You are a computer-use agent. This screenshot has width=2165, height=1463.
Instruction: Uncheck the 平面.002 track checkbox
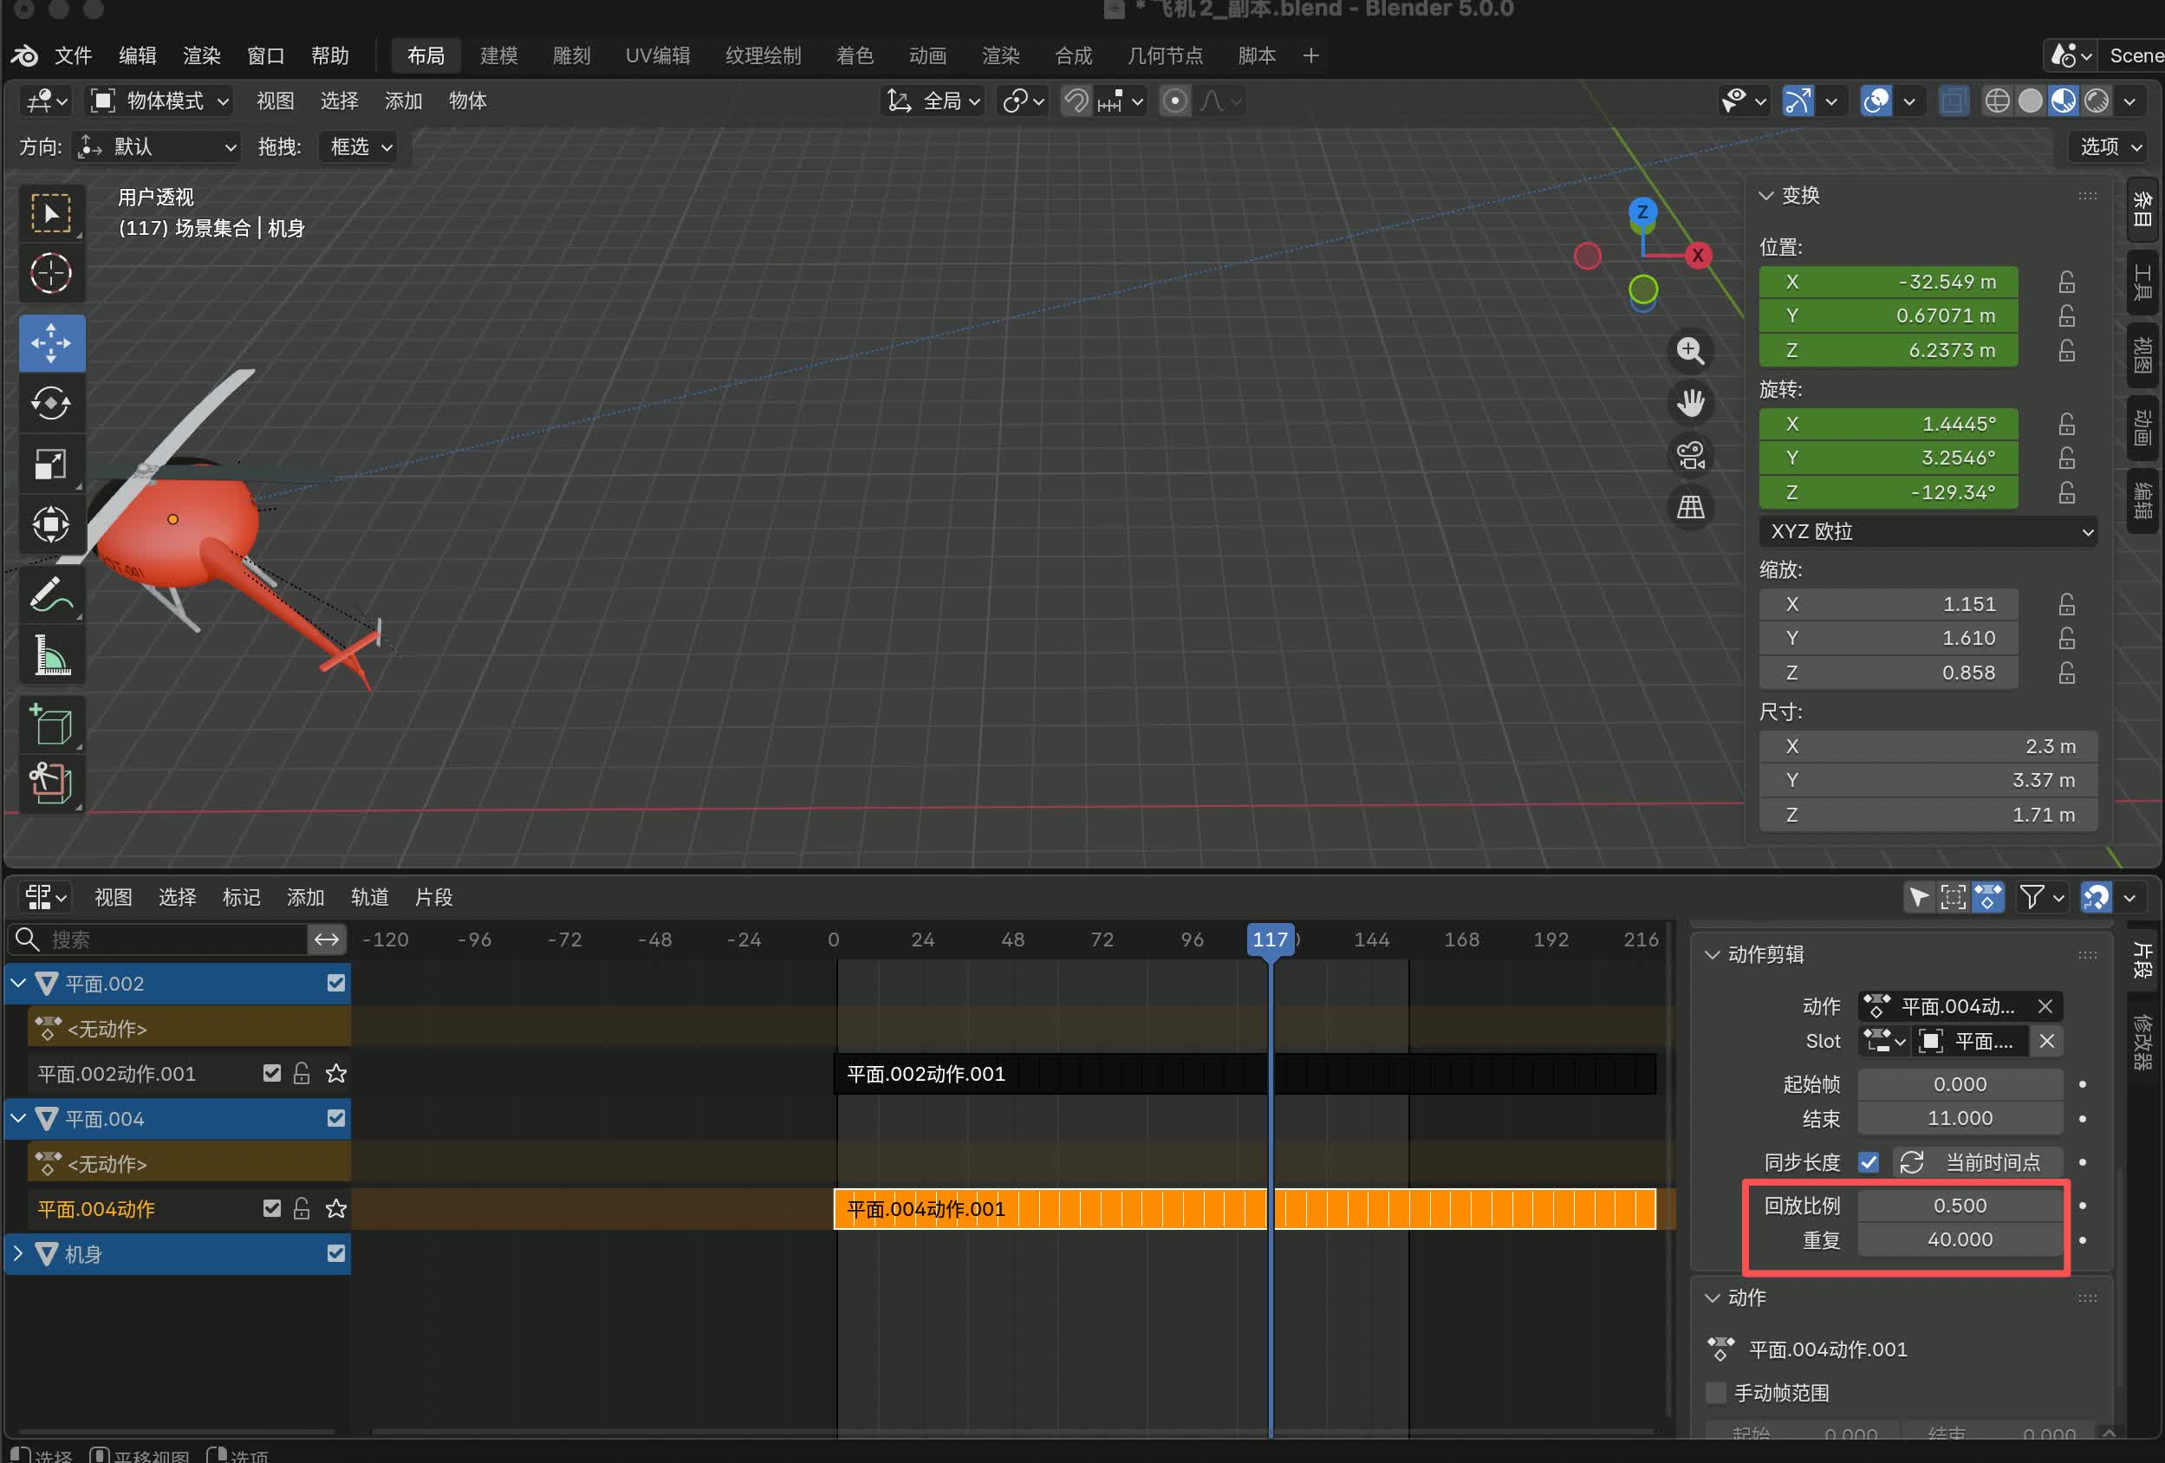(336, 983)
